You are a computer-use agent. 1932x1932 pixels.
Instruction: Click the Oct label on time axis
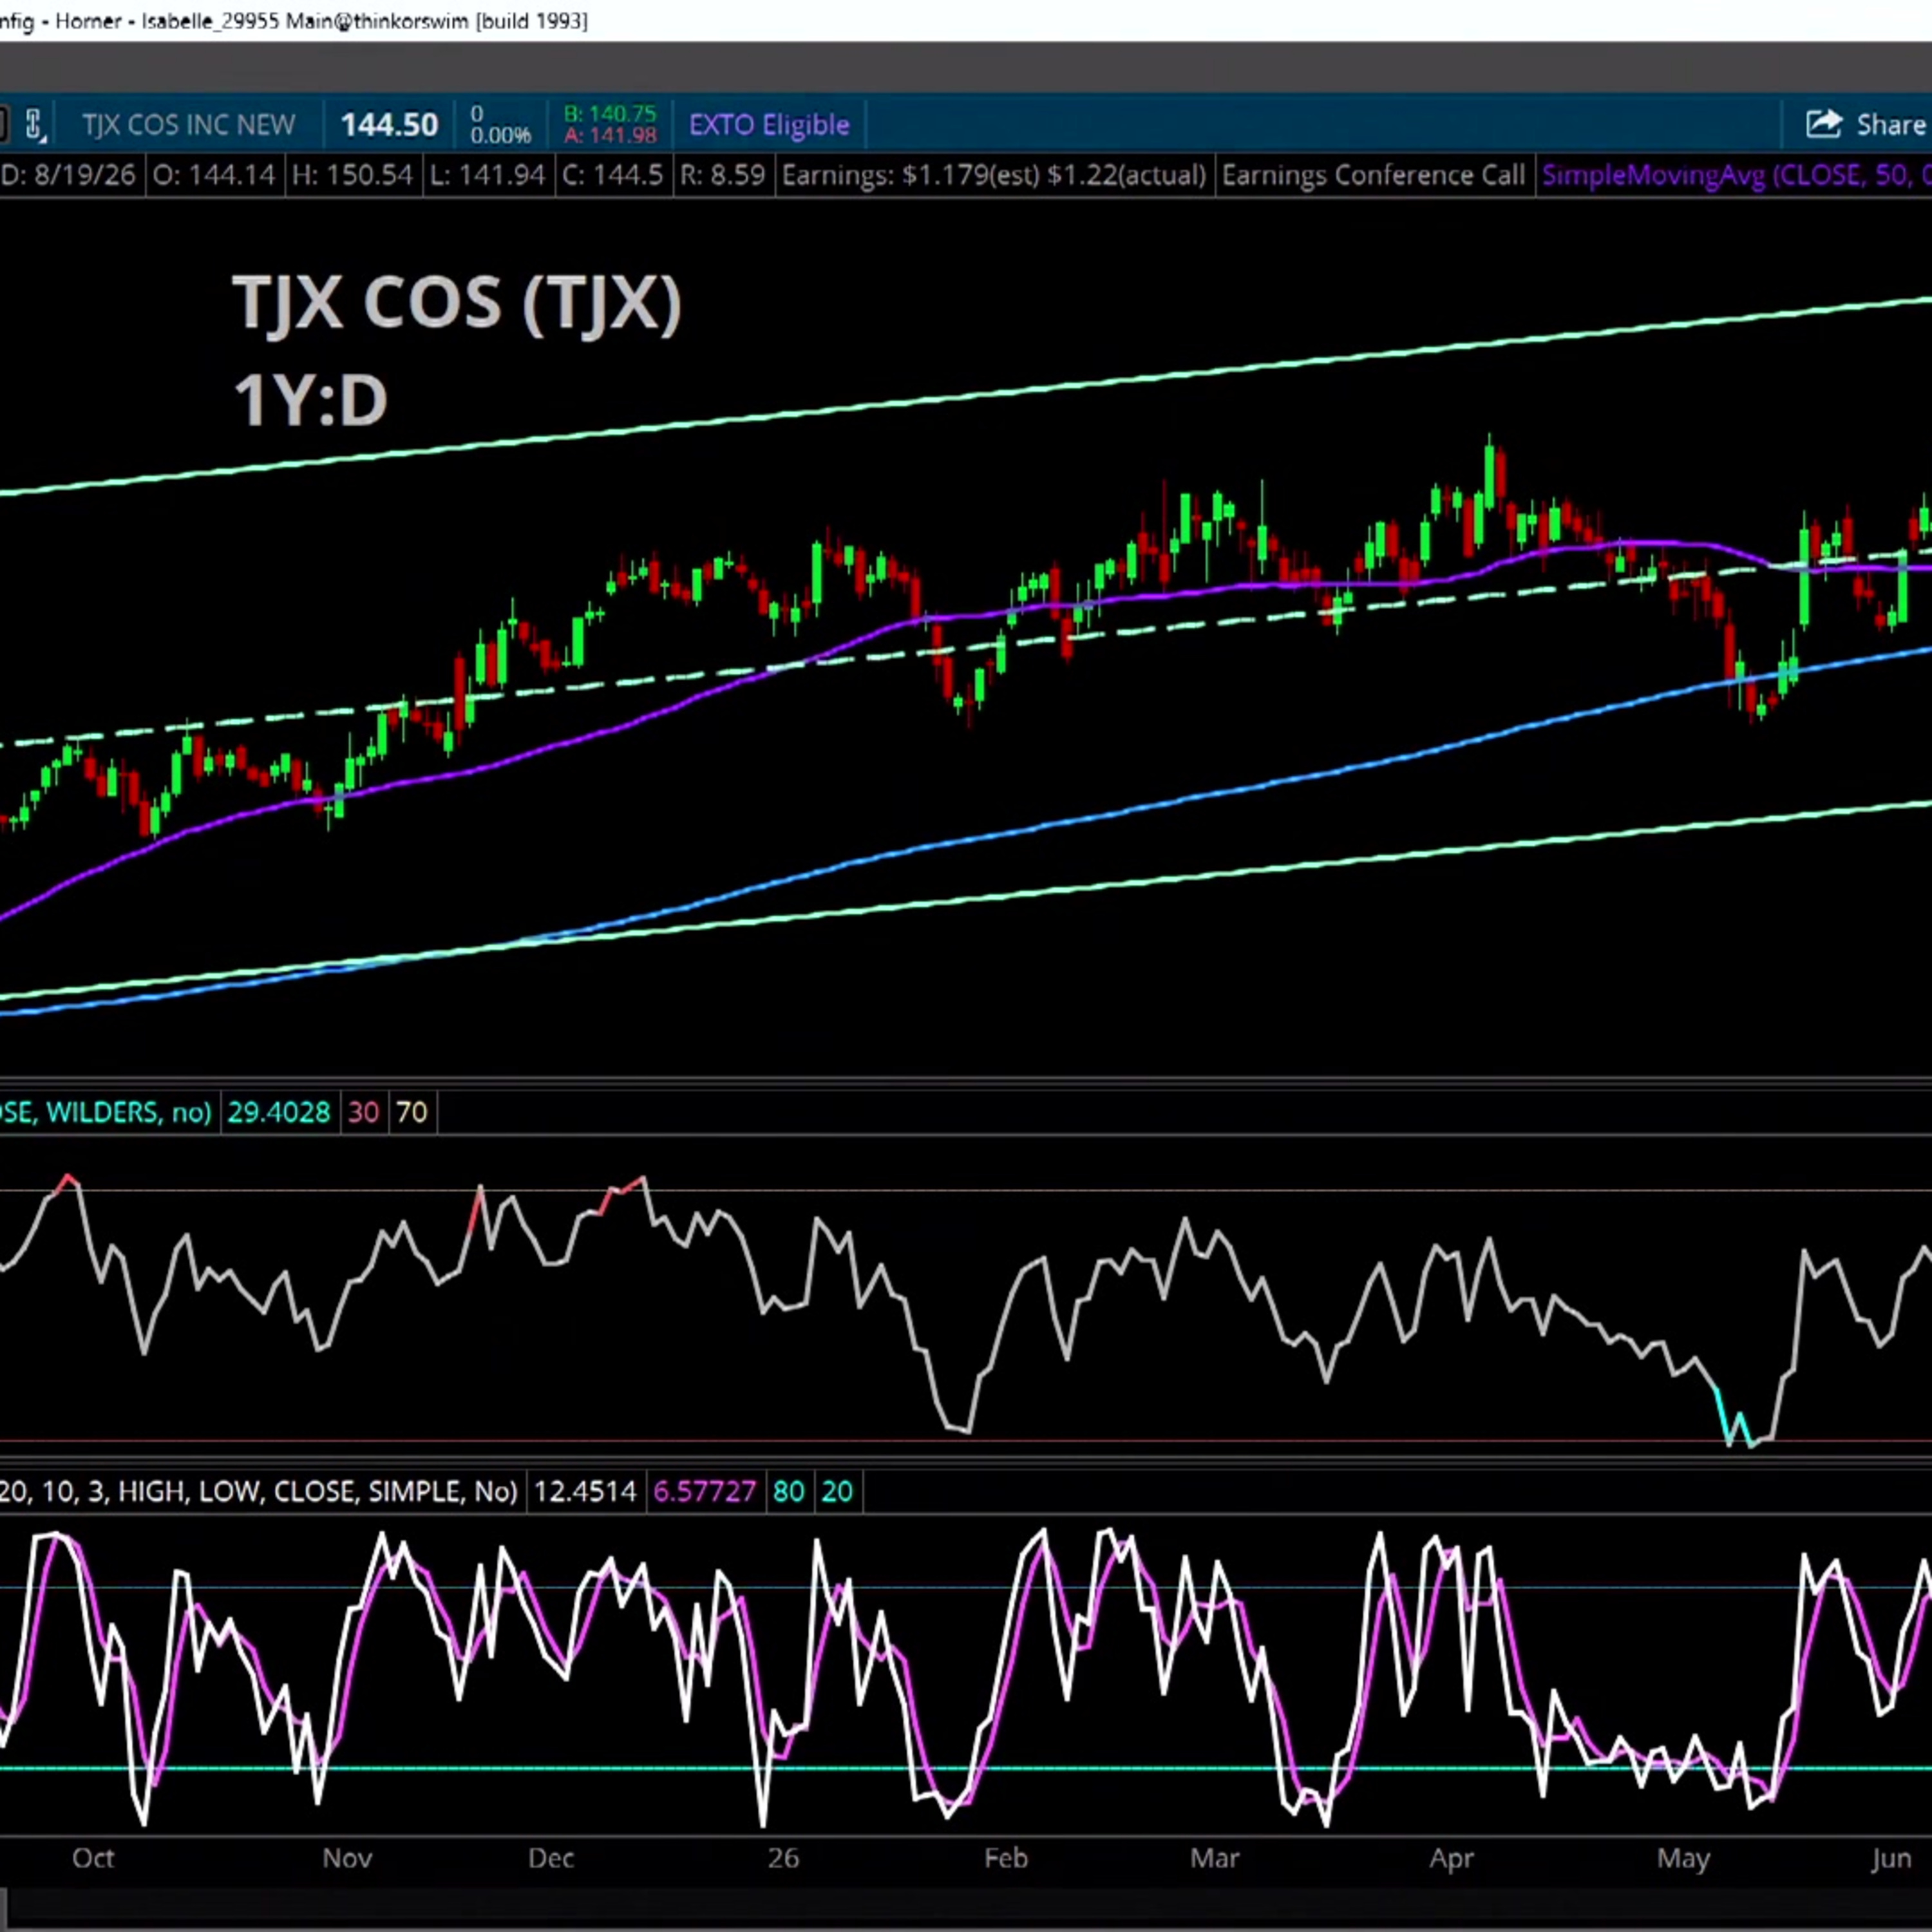click(x=93, y=1858)
